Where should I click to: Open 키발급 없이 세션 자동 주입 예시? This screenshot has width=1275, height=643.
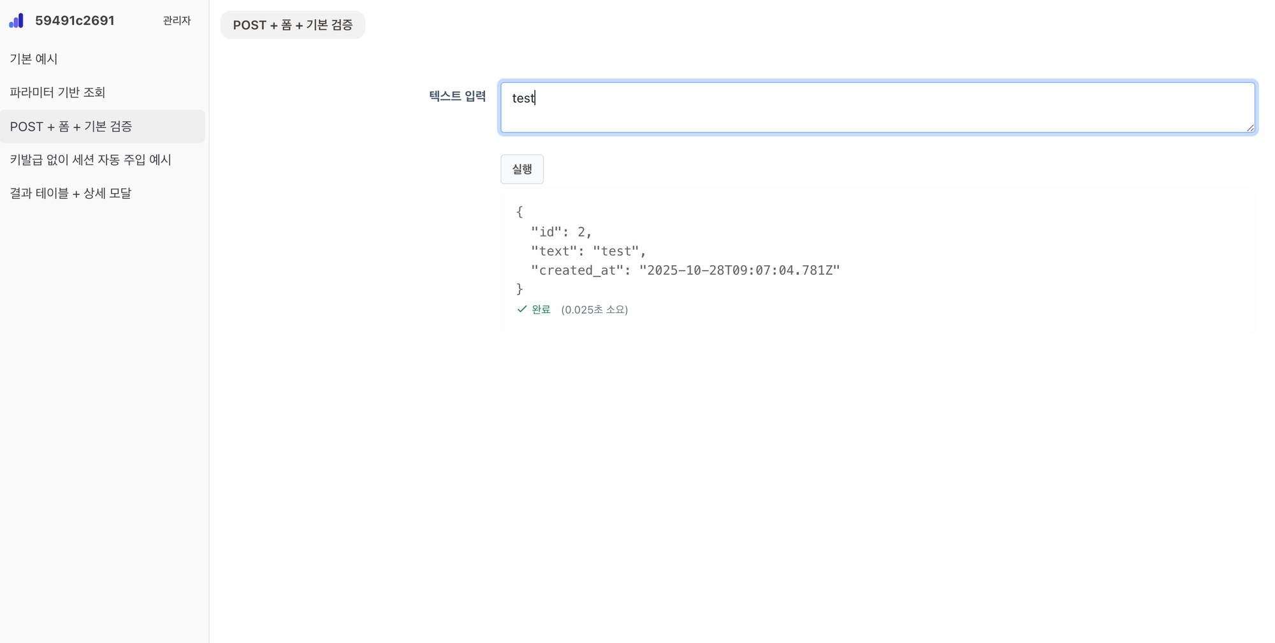click(91, 160)
